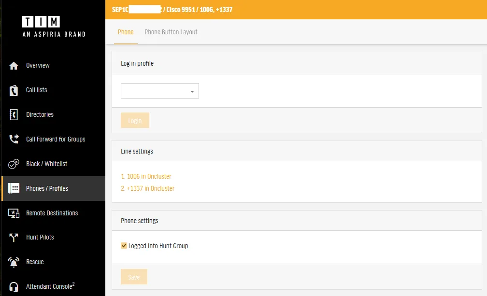Switch to Phone Button Layout tab
Image resolution: width=487 pixels, height=296 pixels.
(171, 32)
